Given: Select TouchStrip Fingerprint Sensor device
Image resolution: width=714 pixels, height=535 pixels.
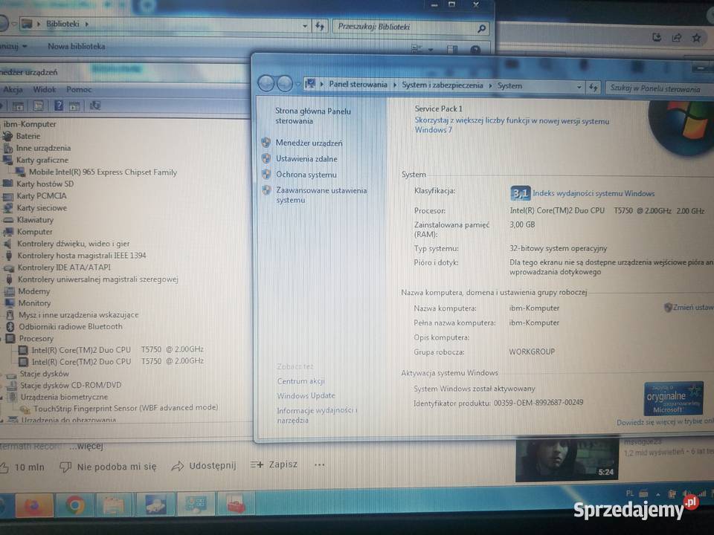Looking at the screenshot, I should click(x=125, y=408).
